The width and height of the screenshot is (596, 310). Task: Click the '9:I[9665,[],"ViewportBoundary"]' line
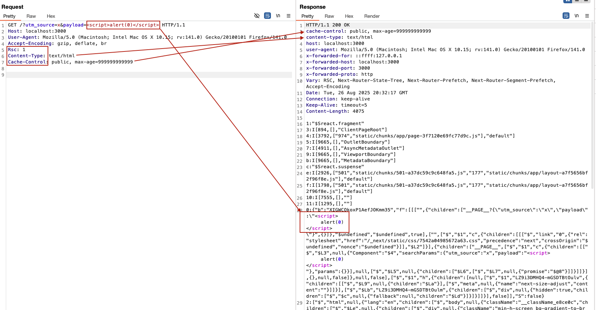pyautogui.click(x=351, y=154)
